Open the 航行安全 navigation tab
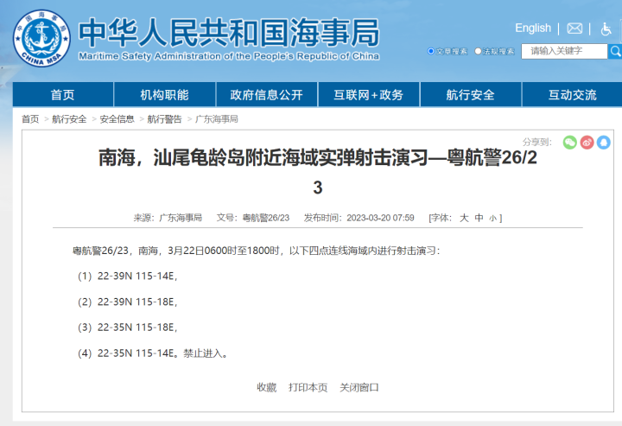This screenshot has width=622, height=426. (471, 94)
